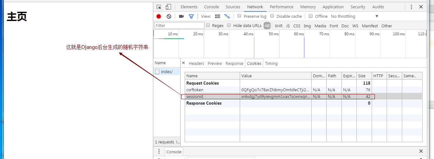Filter requests by CSS
Image resolution: width=434 pixels, height=159 pixels.
(x=297, y=26)
